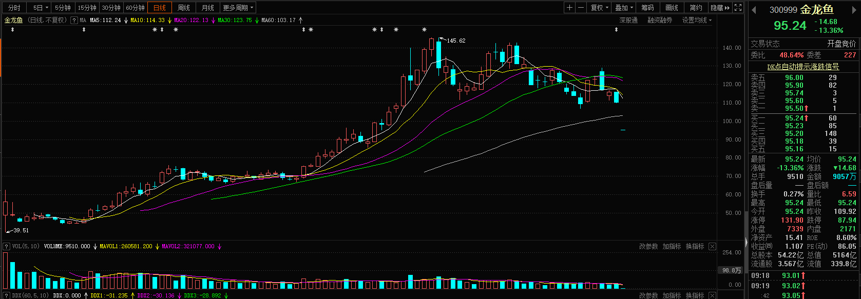Screen dimensions: 861x299
Task: Go to next stock with right arrow
Action: tap(855, 10)
